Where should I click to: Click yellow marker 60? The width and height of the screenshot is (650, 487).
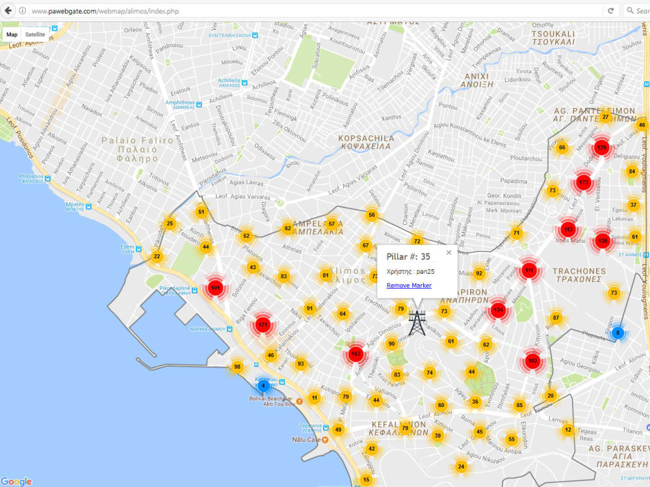pos(441,405)
